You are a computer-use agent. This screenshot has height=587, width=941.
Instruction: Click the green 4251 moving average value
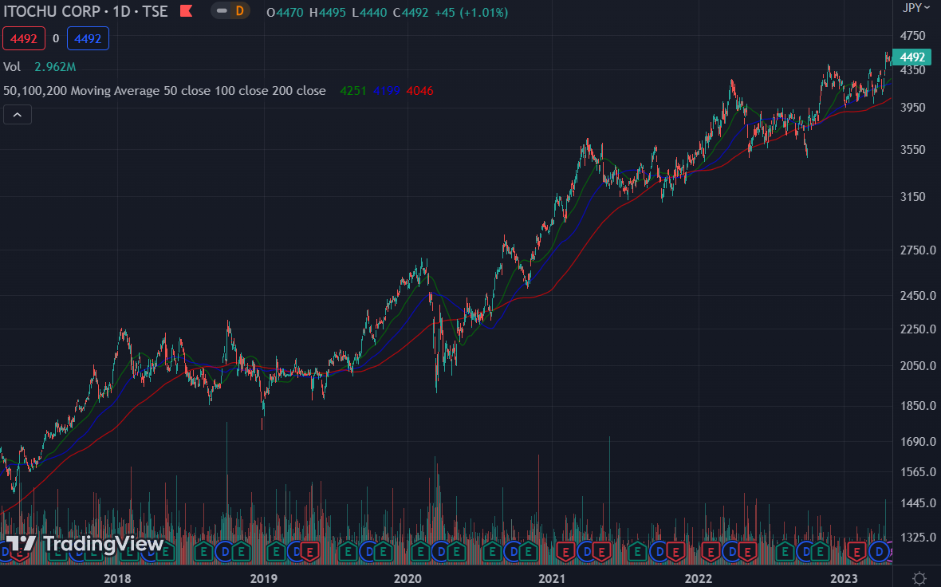click(x=352, y=91)
